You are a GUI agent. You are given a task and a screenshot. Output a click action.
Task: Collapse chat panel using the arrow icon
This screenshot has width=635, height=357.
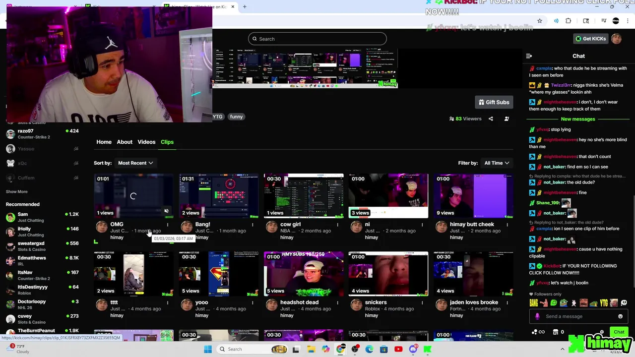pyautogui.click(x=529, y=56)
